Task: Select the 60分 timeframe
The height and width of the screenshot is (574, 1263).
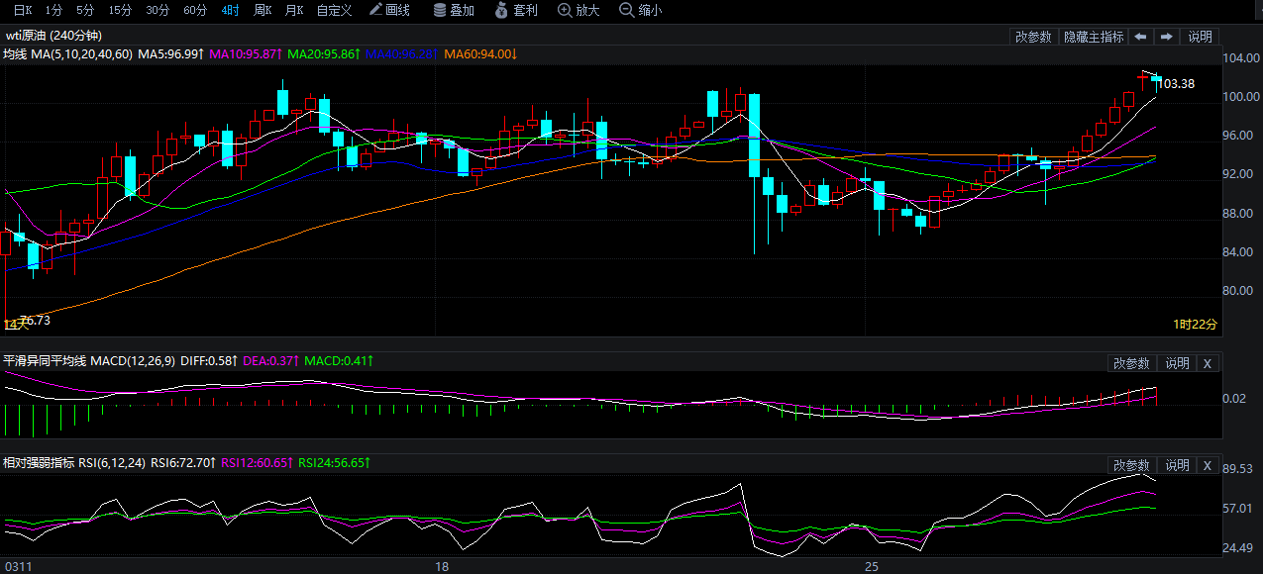Action: [x=195, y=10]
